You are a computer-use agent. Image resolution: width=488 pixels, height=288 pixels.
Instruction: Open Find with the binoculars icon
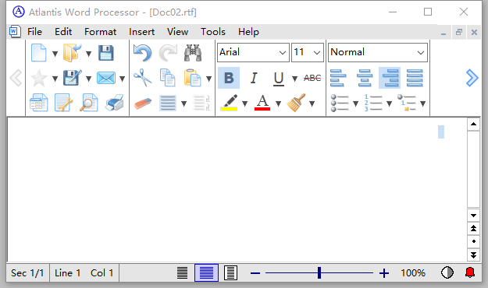coord(193,53)
